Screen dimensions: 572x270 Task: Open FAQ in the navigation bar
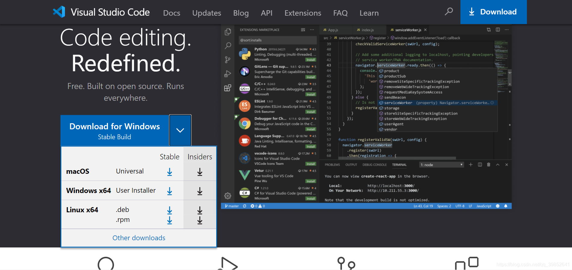[x=340, y=13]
